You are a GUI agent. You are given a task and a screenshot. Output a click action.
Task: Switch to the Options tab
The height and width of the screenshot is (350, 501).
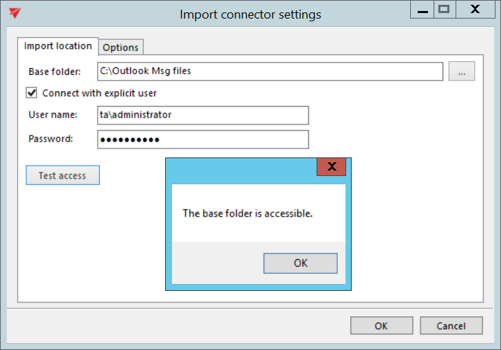pyautogui.click(x=121, y=47)
